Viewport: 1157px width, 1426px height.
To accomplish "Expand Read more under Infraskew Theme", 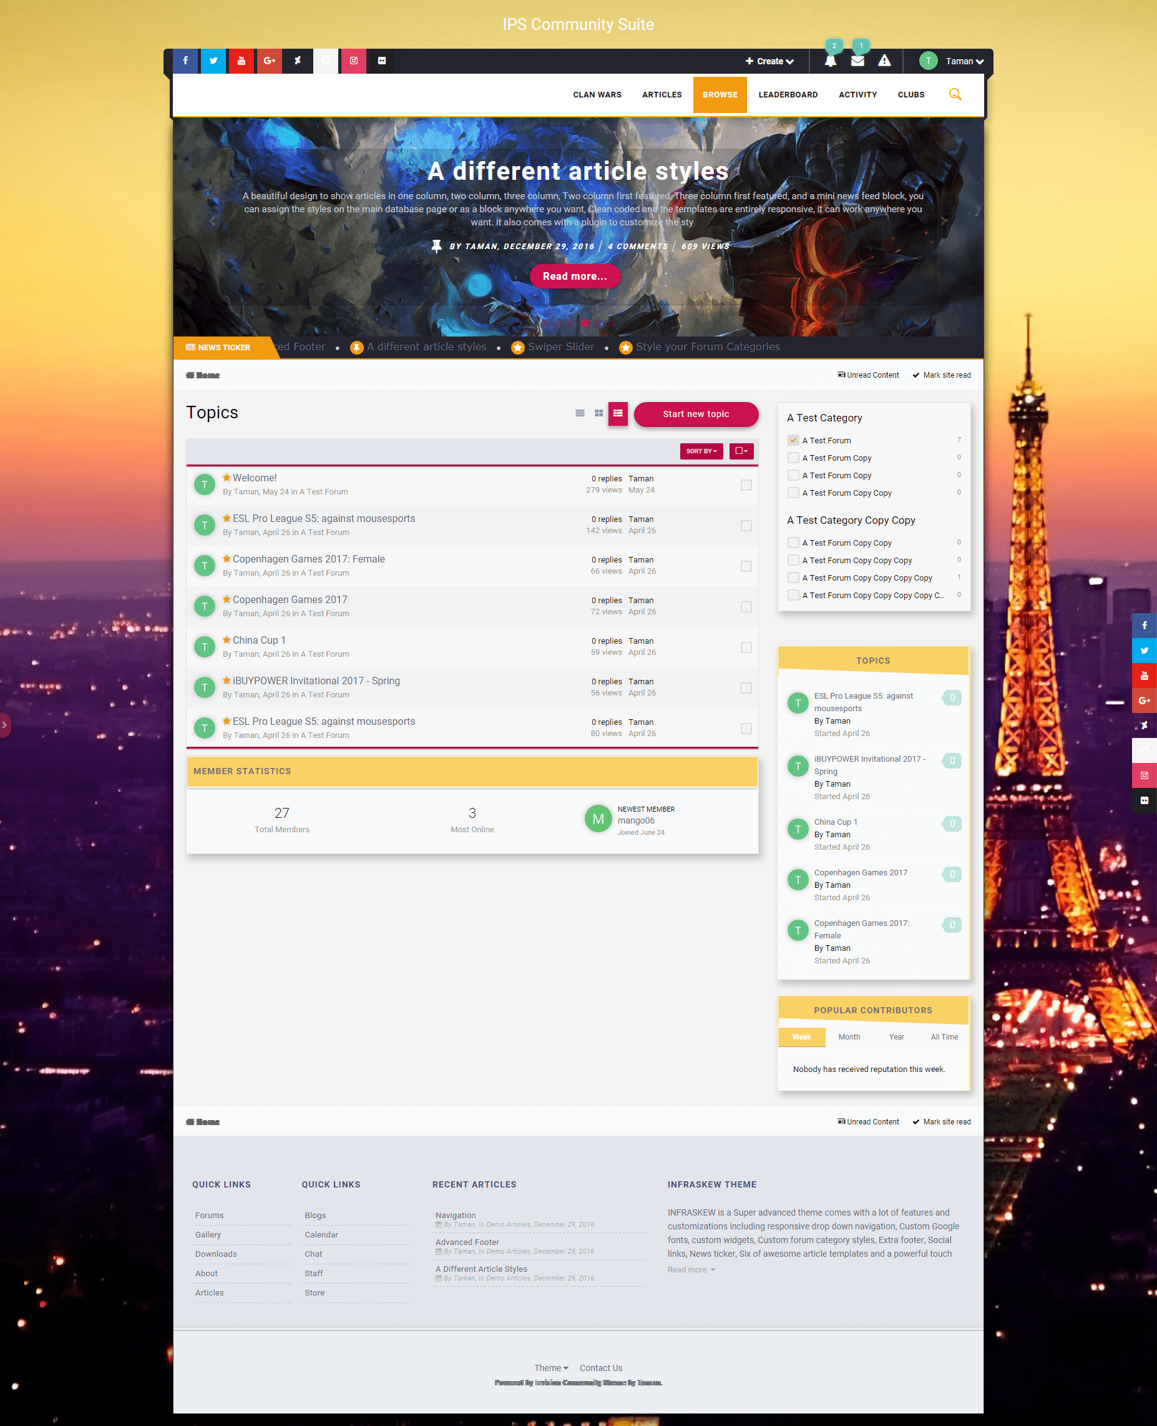I will [691, 1270].
